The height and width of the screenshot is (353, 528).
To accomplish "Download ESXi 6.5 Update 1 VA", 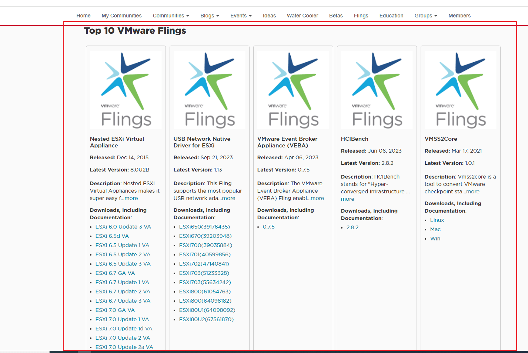I will [x=122, y=245].
